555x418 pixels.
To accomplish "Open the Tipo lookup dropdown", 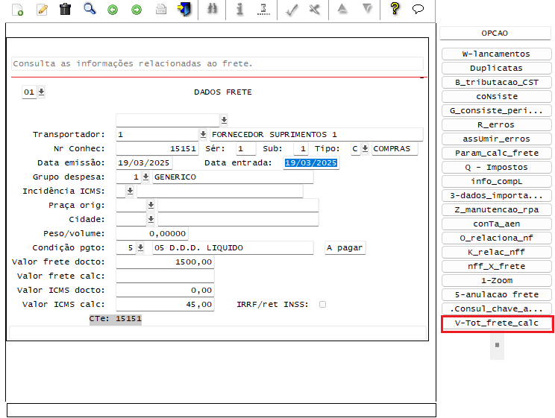I will pyautogui.click(x=365, y=148).
